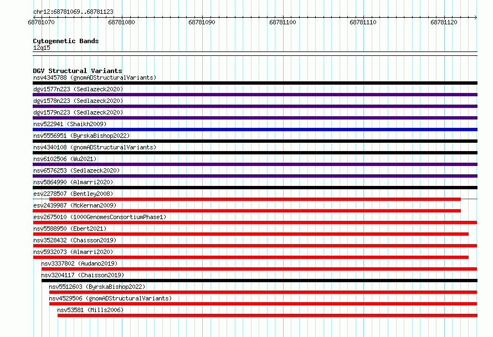
Task: Open the nsv4340108 gnomADStructuralVariants label
Action: (x=95, y=147)
